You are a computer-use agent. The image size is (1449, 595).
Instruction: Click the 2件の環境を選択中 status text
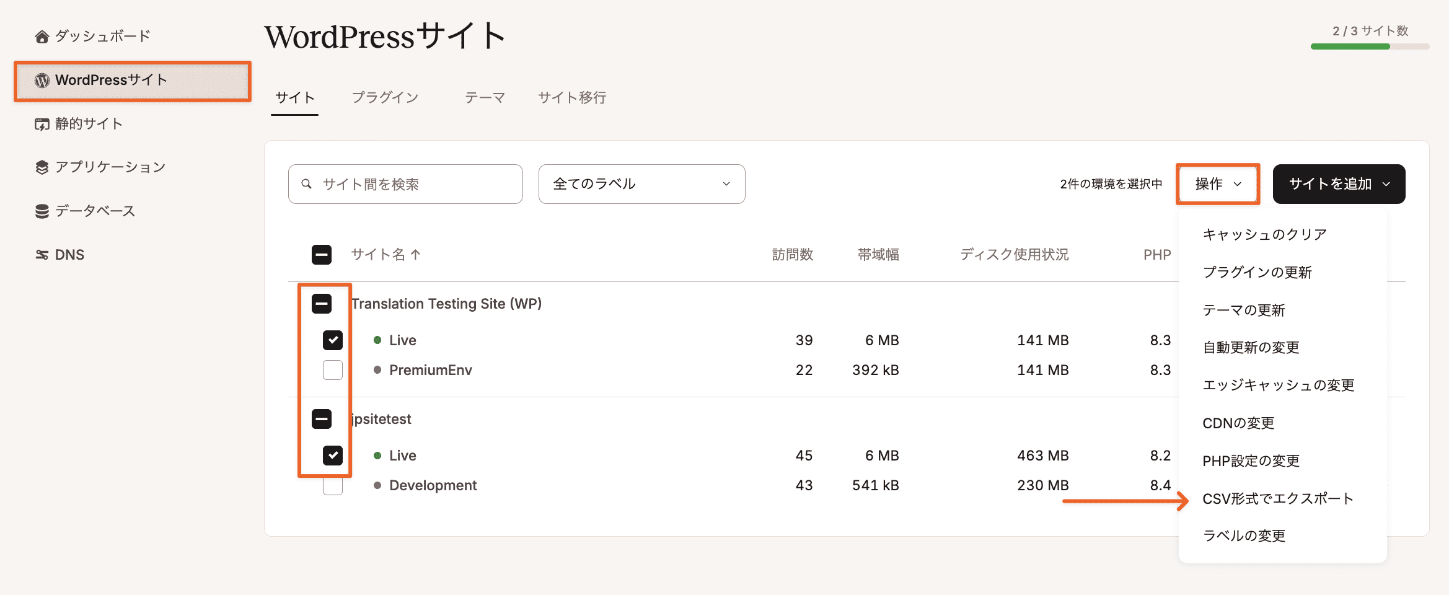(x=1111, y=184)
